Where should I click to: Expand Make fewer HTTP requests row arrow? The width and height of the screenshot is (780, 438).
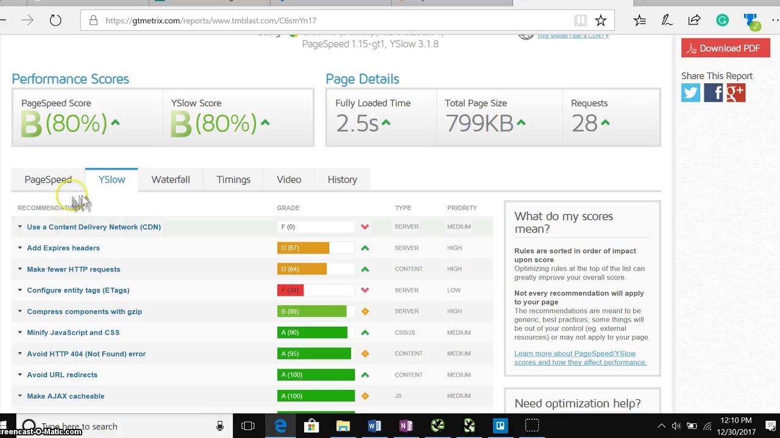(x=20, y=269)
